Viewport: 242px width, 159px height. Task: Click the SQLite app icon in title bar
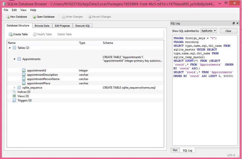tap(5, 4)
